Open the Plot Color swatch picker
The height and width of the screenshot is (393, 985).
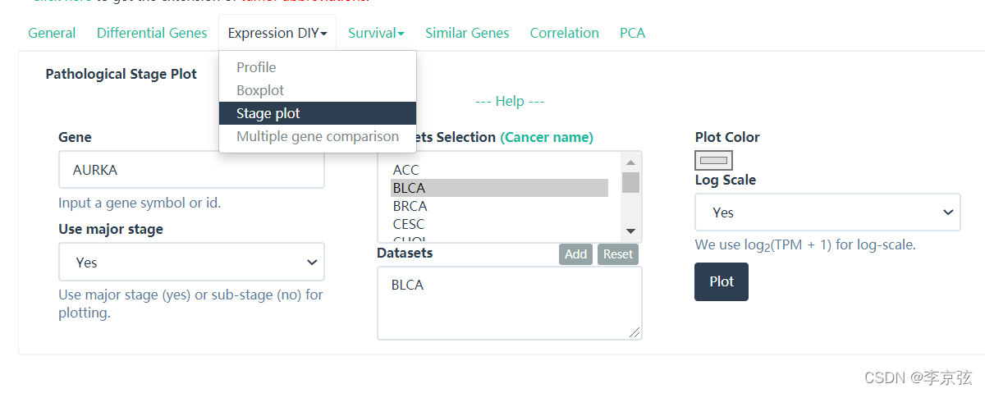click(713, 160)
